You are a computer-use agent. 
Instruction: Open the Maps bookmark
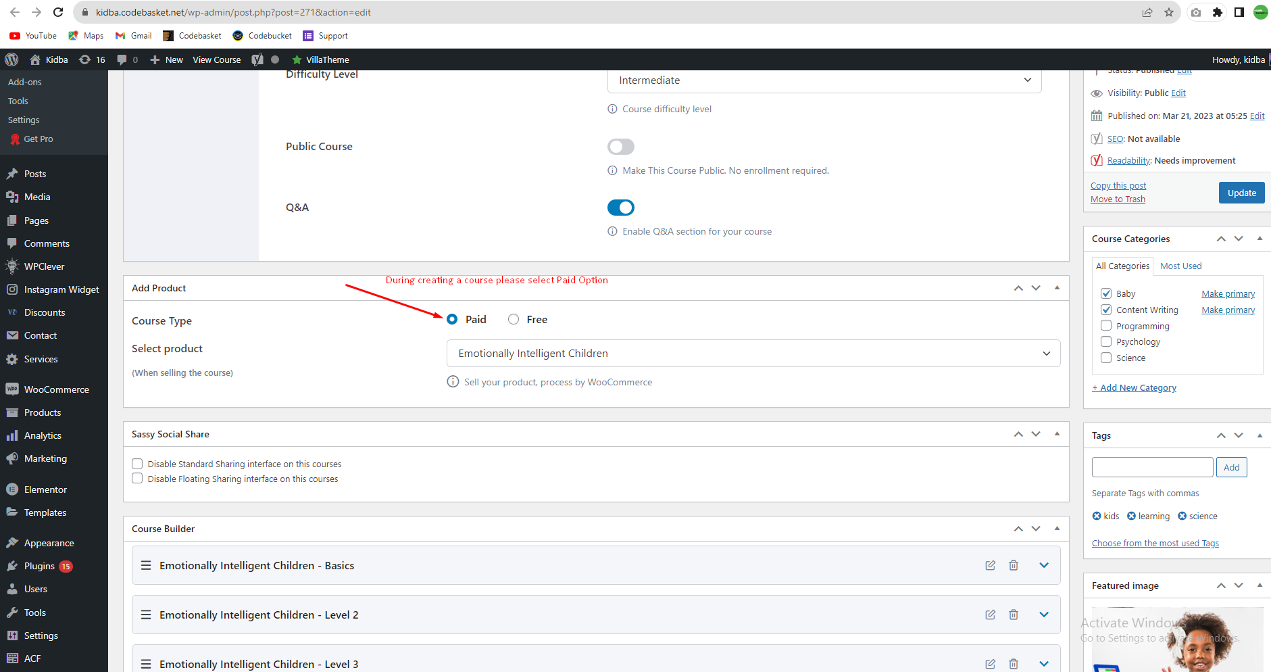click(x=86, y=36)
